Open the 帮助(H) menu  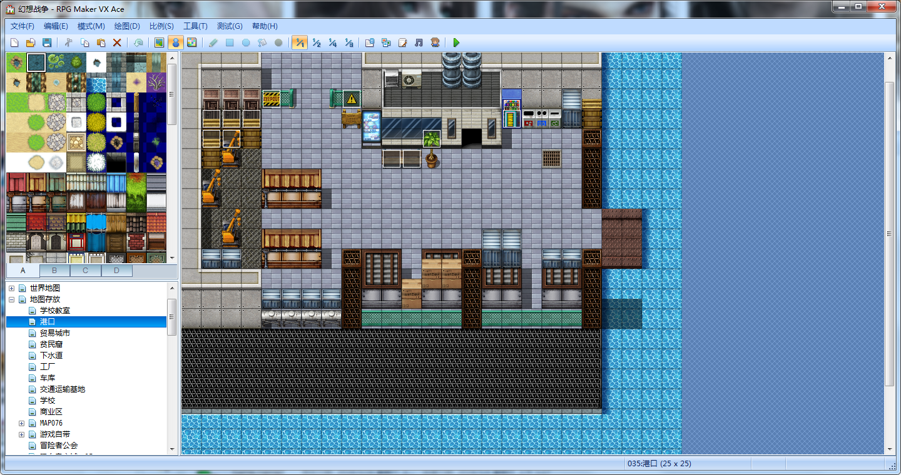pyautogui.click(x=265, y=26)
